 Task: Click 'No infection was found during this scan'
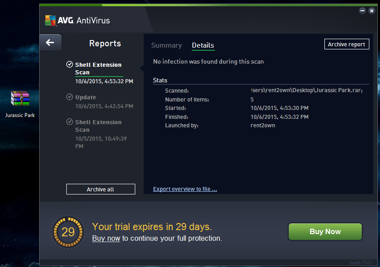click(x=208, y=61)
